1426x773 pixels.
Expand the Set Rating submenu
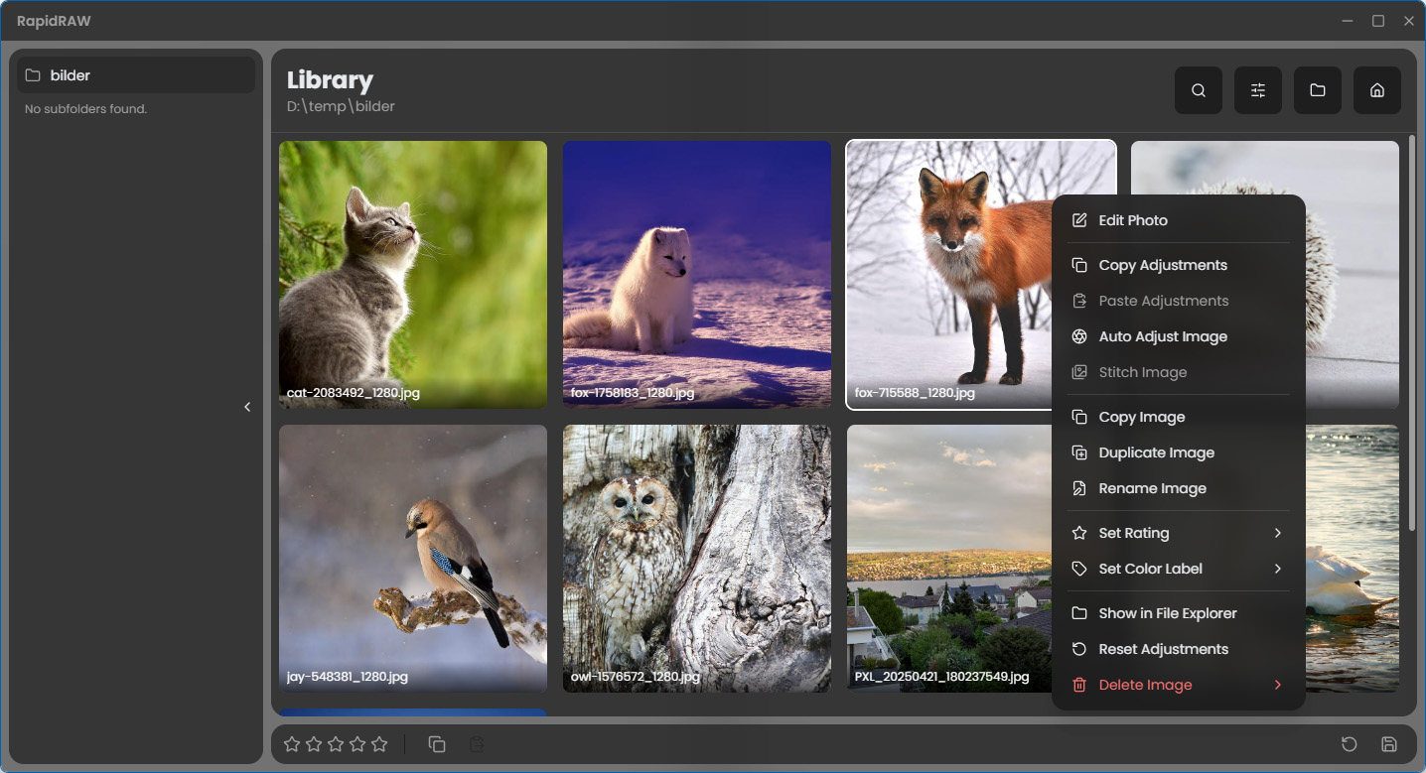pyautogui.click(x=1277, y=533)
